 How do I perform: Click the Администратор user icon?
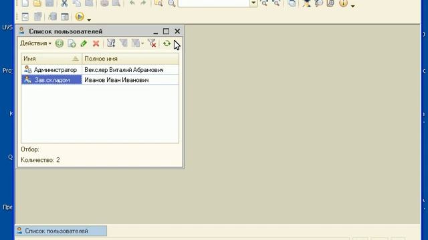27,69
